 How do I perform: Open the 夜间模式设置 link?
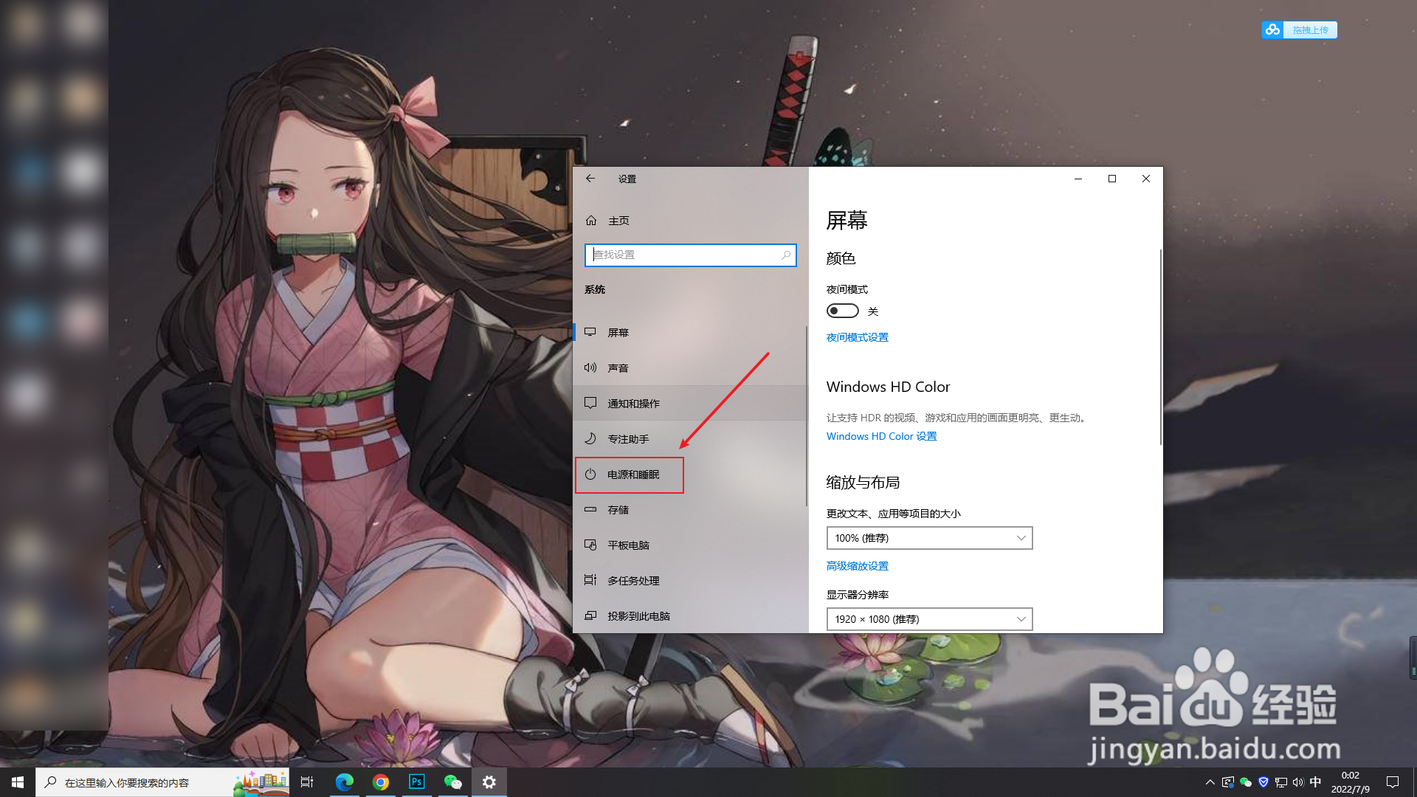[x=857, y=337]
